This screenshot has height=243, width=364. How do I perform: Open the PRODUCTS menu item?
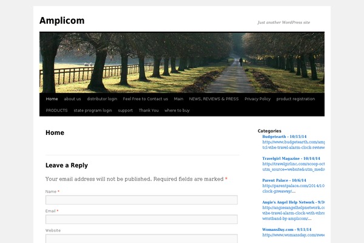(x=56, y=110)
